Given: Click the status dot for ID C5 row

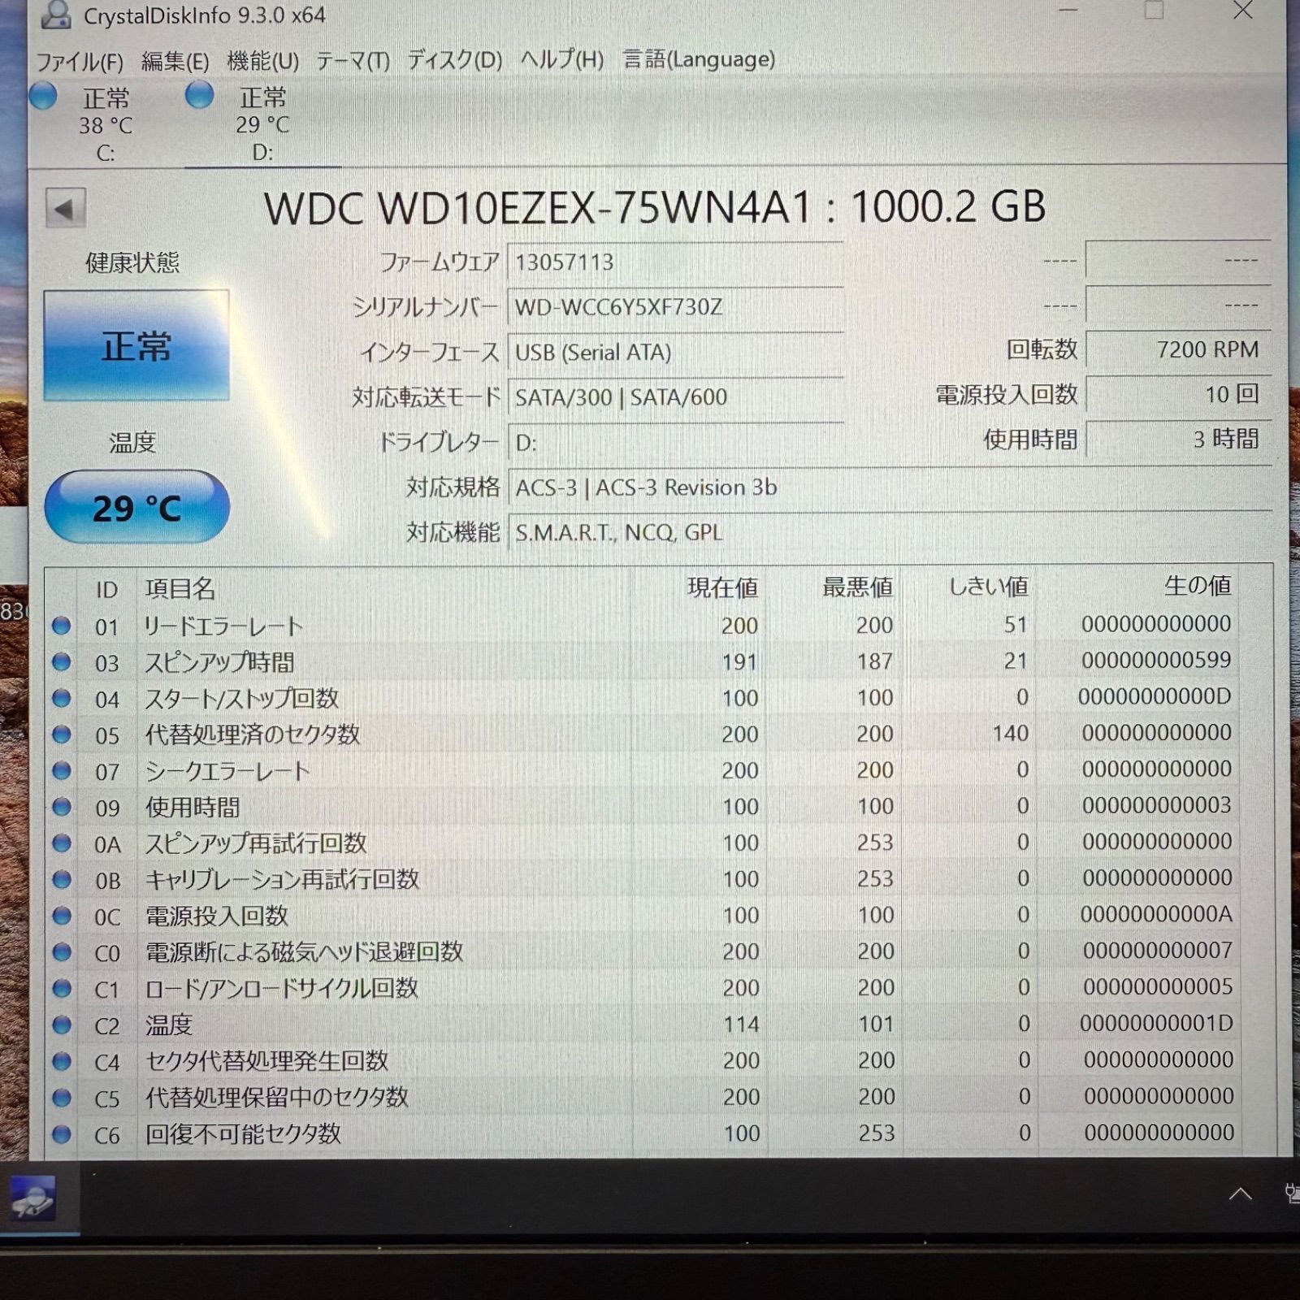Looking at the screenshot, I should point(62,1098).
